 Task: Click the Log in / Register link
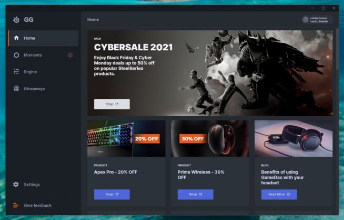(x=319, y=21)
